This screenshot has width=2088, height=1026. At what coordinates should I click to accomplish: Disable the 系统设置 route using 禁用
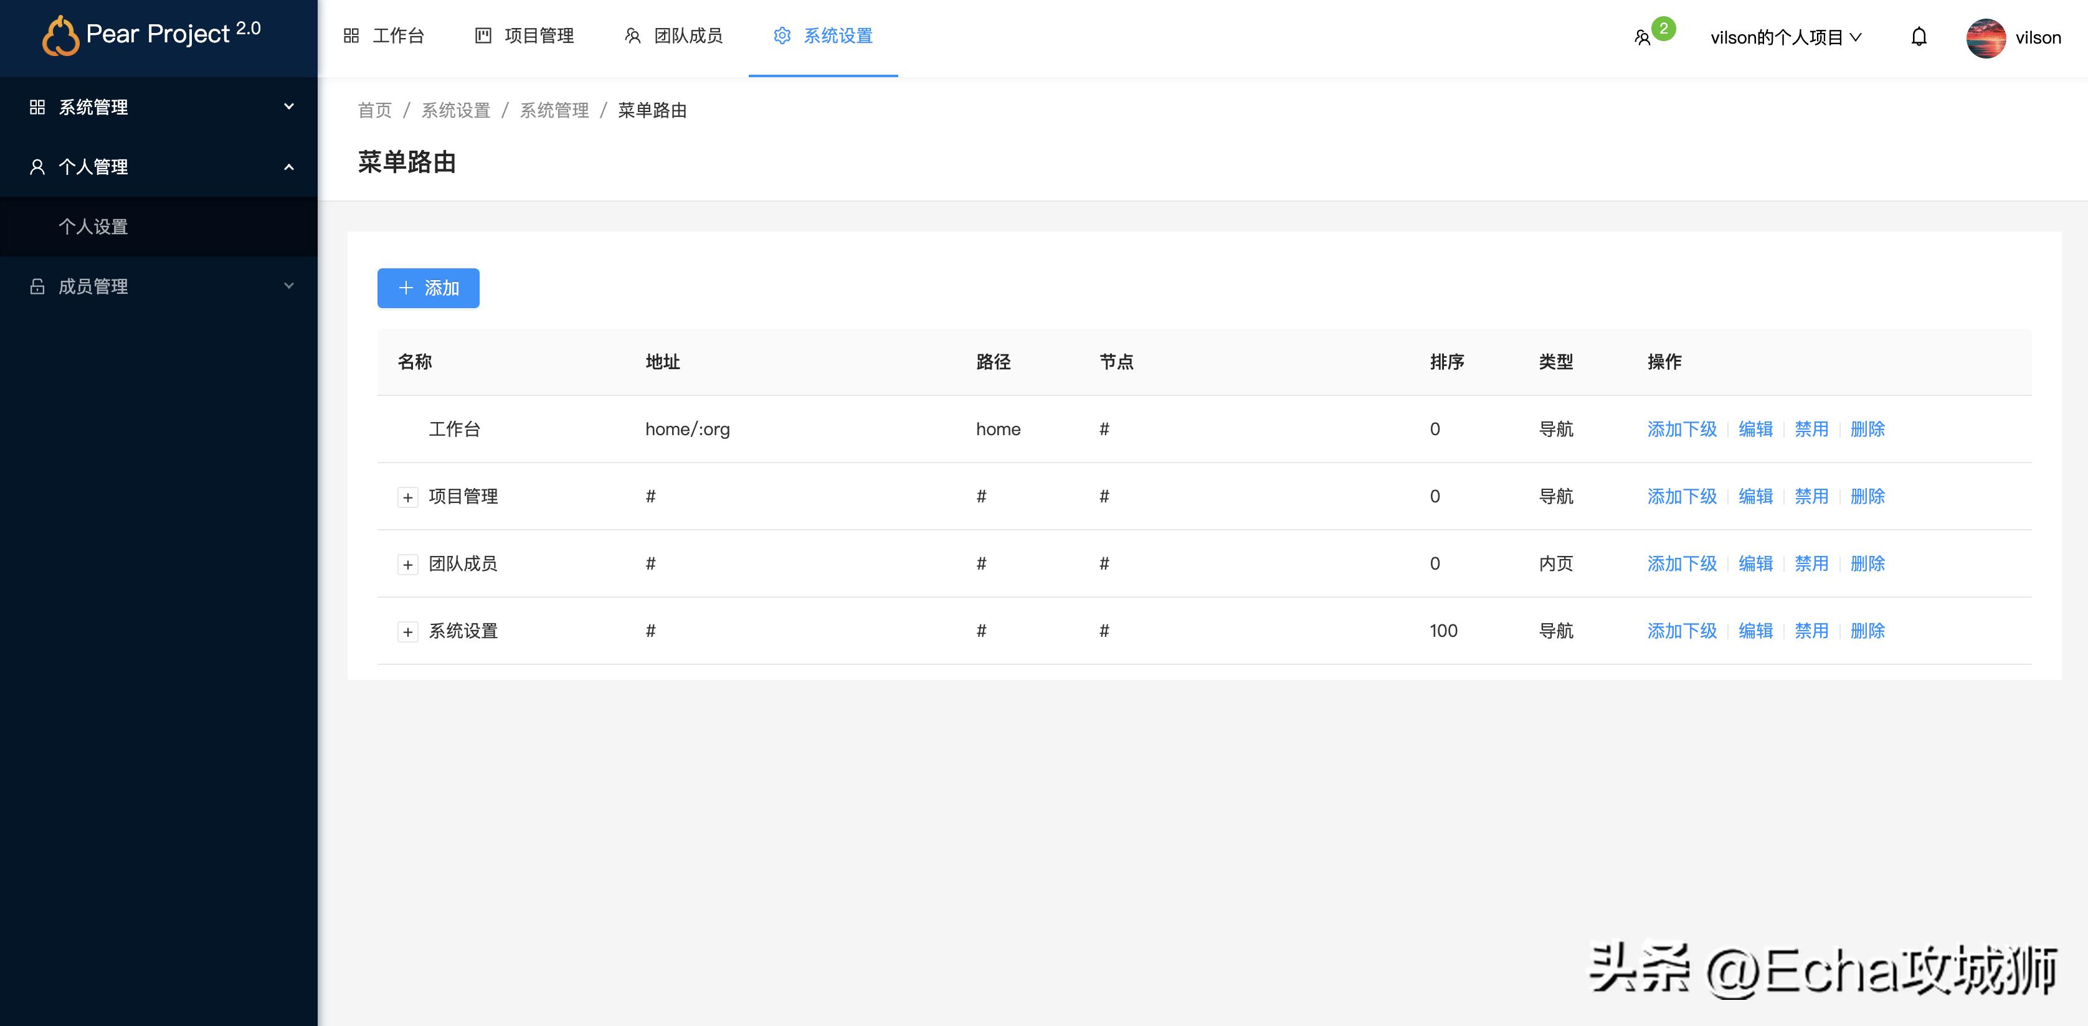[1813, 631]
